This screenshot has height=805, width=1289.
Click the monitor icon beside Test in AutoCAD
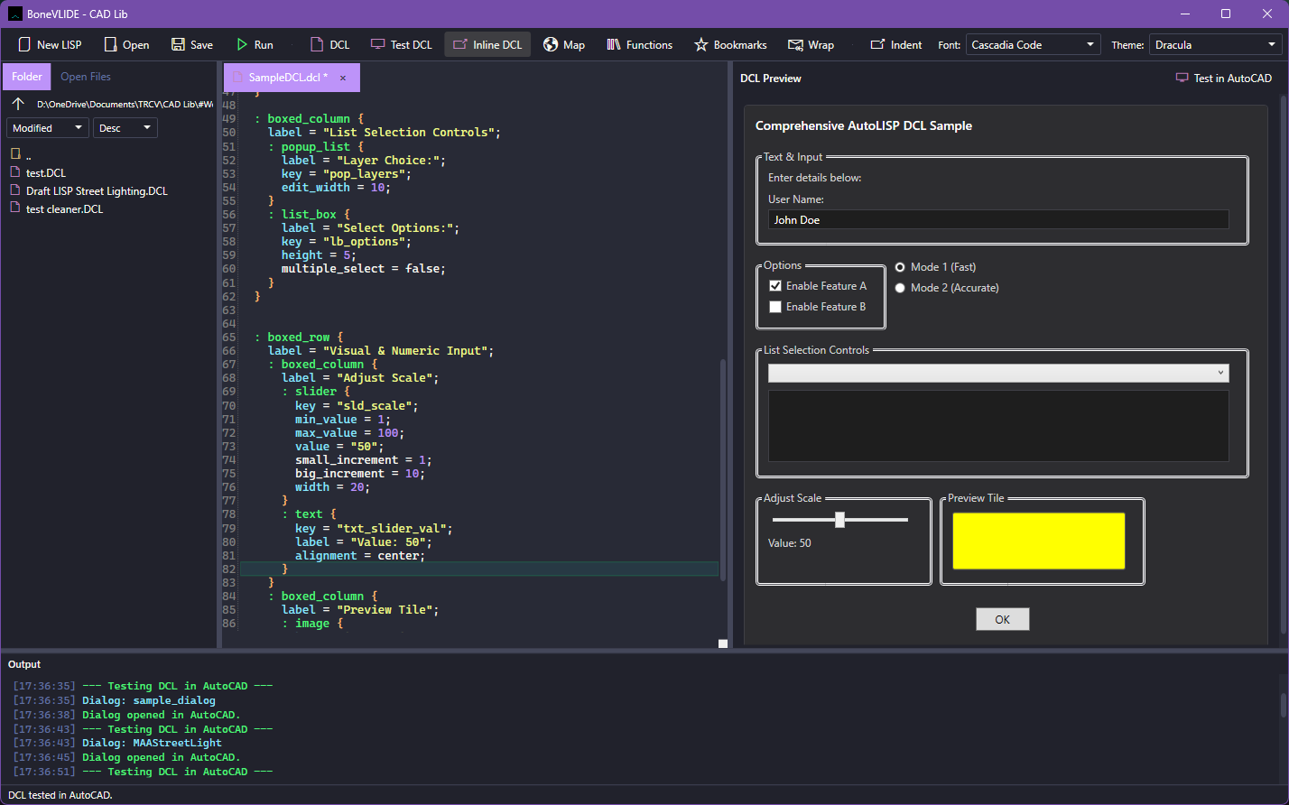coord(1182,79)
